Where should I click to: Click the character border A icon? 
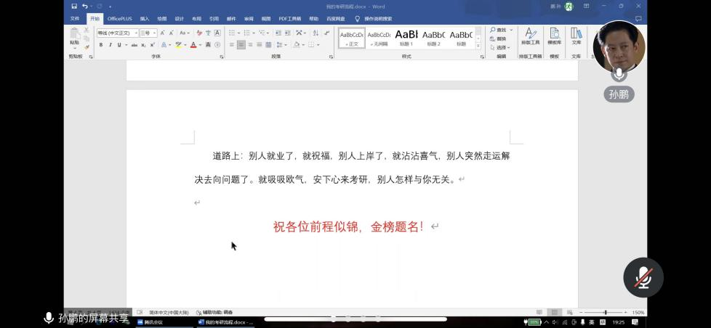(x=217, y=33)
